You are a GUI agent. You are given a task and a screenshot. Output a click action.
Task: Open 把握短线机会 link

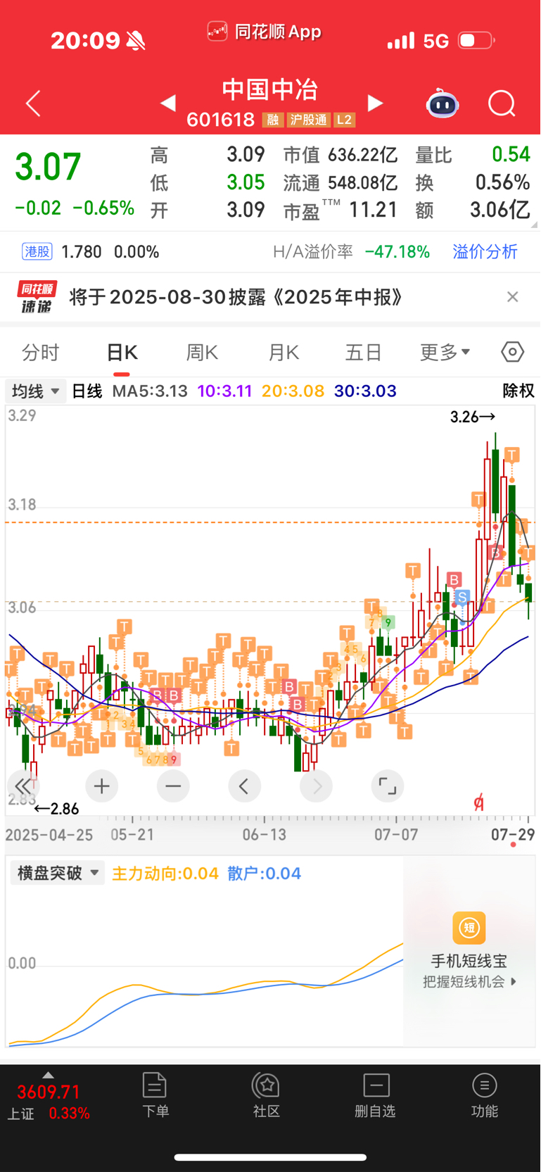470,981
